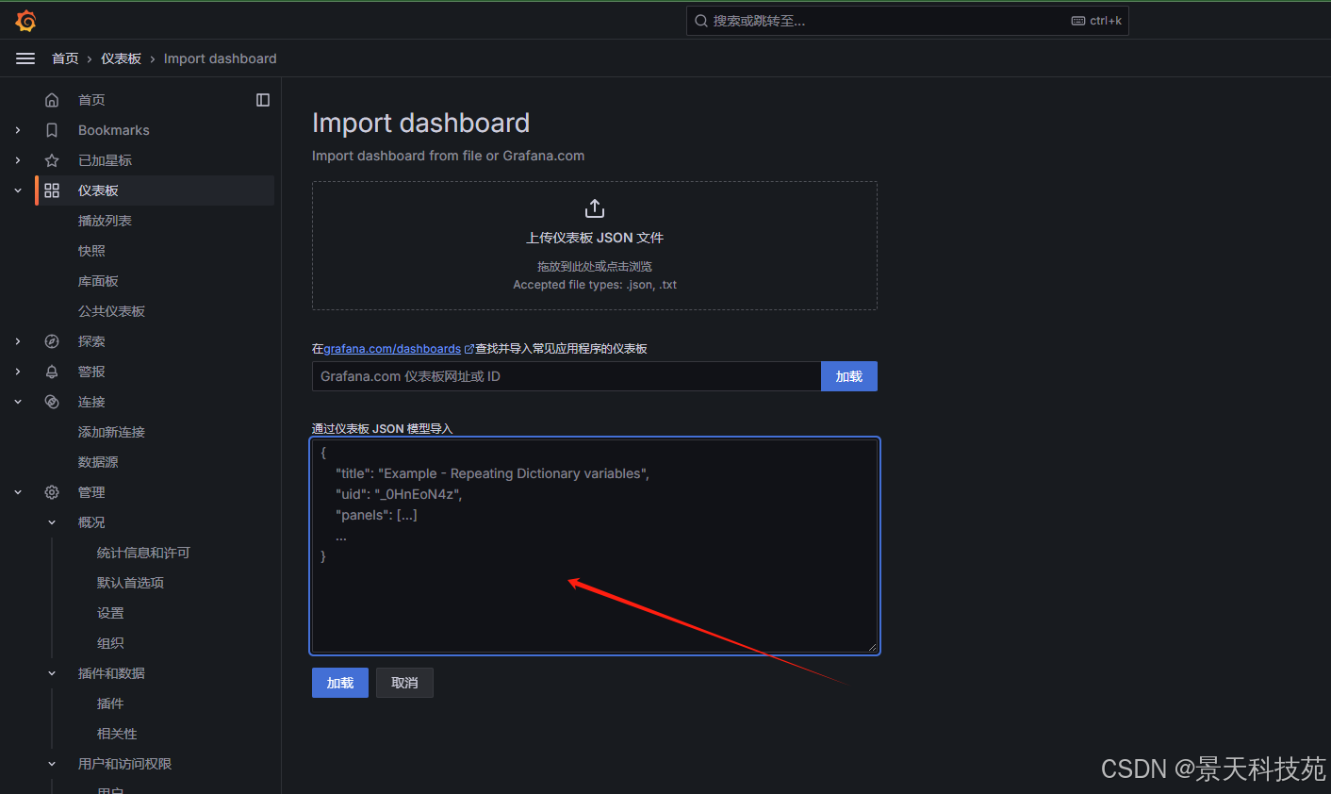This screenshot has height=794, width=1331.
Task: Collapse the 插件和数据 subsection
Action: (x=52, y=673)
